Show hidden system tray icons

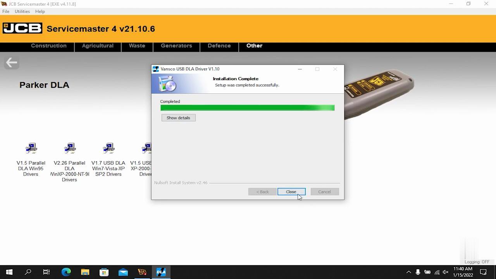click(x=408, y=272)
